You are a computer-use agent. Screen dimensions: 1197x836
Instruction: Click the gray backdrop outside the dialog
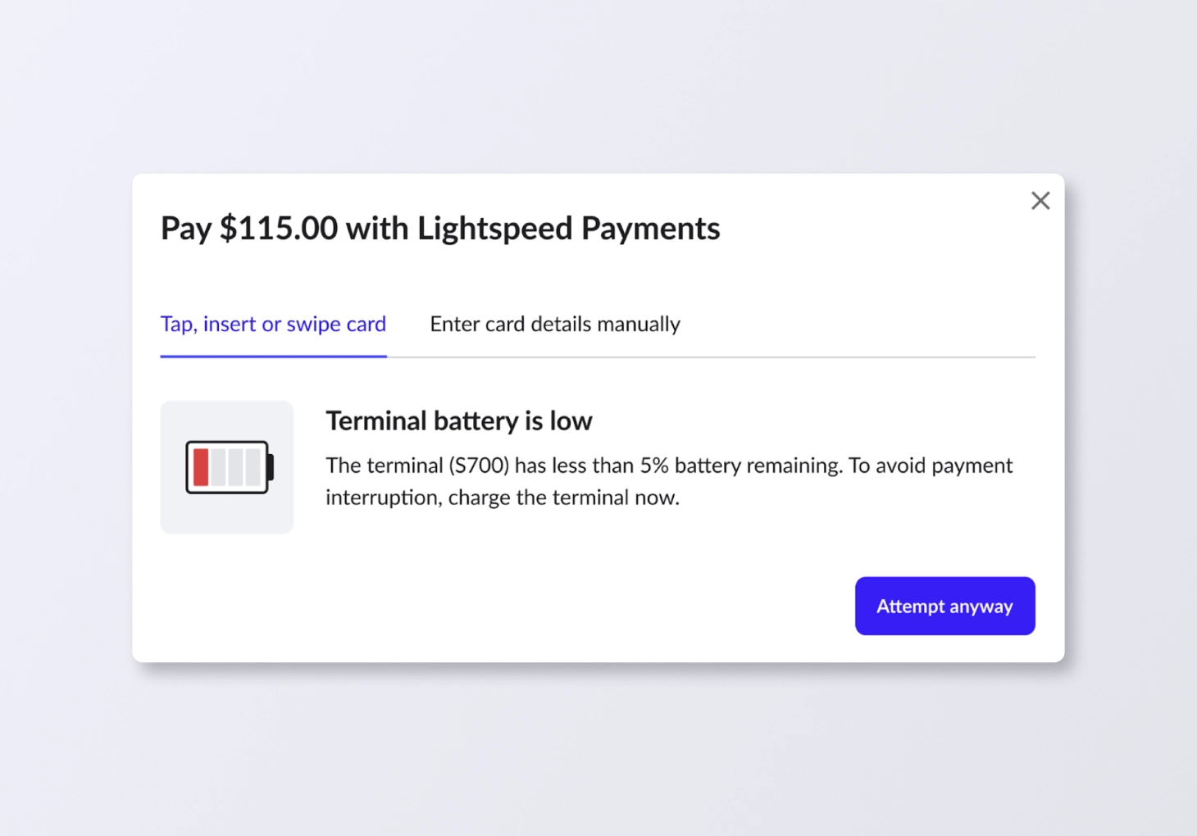(x=598, y=754)
